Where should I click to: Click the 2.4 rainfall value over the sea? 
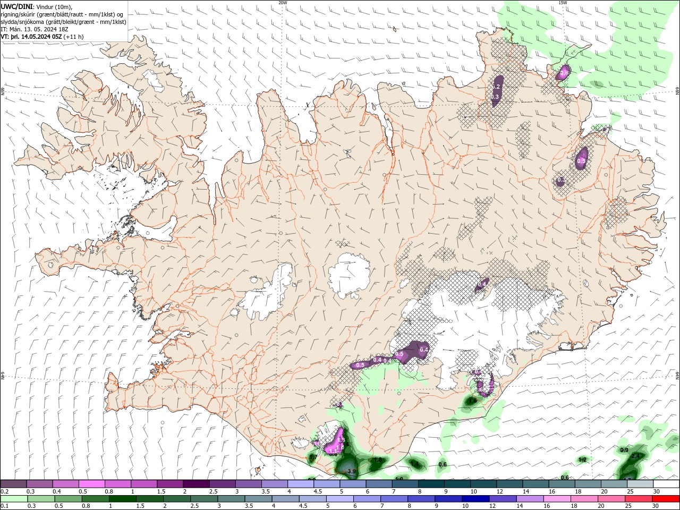coord(635,456)
